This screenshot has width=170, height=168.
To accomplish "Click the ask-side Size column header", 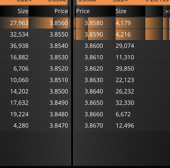I will point(121,11).
